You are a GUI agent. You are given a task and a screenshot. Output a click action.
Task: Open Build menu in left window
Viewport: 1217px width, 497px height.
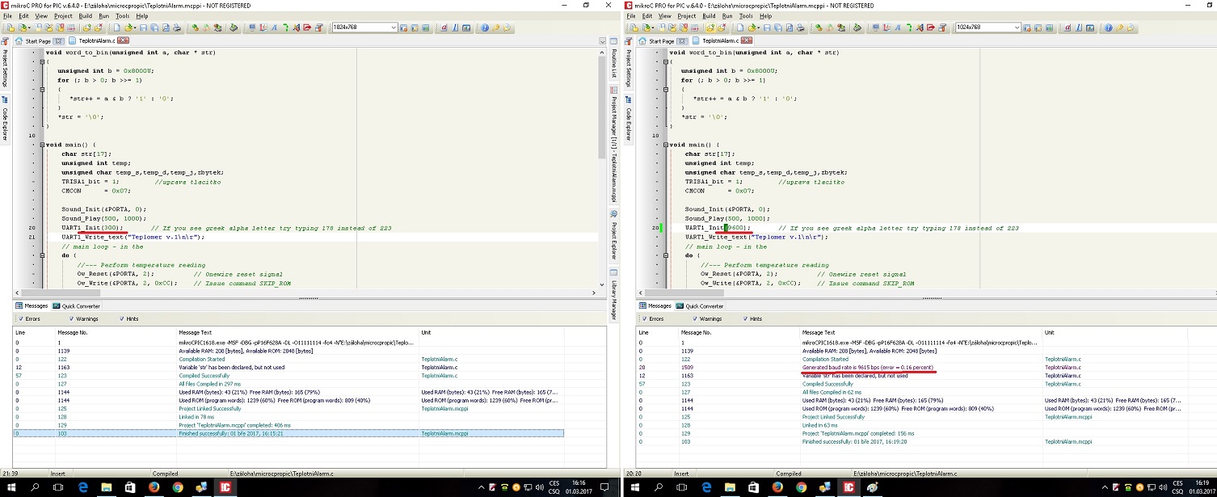click(x=85, y=15)
